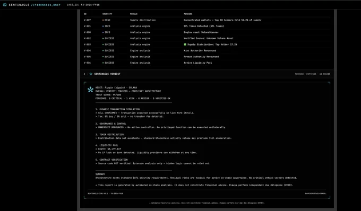Click the No LP lock or burn detected line

(x=146, y=153)
